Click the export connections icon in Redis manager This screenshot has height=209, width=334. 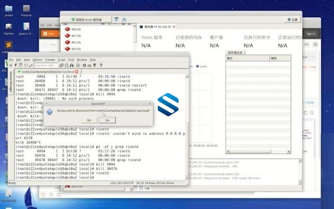tap(124, 19)
